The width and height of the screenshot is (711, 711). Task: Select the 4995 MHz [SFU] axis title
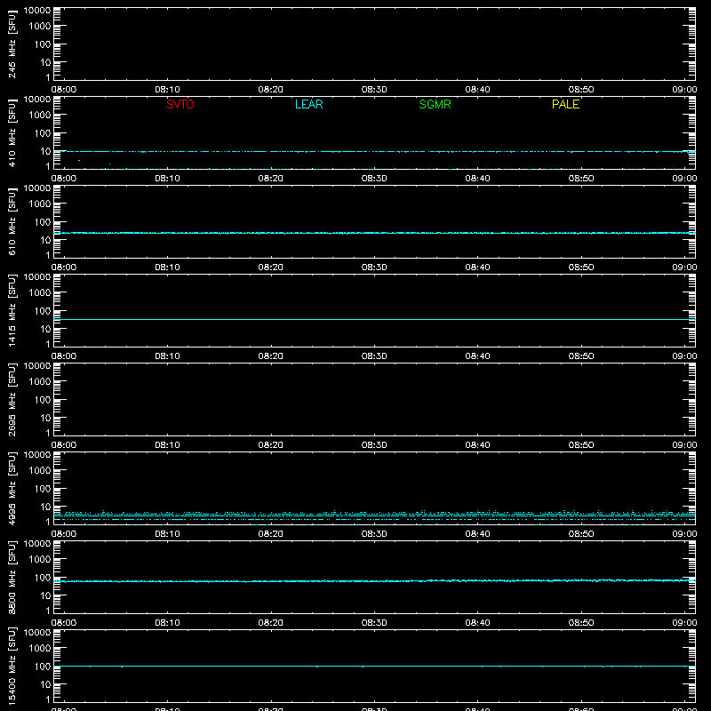(x=12, y=488)
